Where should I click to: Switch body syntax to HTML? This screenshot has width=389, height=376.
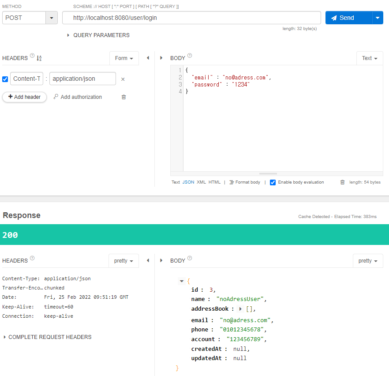pos(215,182)
